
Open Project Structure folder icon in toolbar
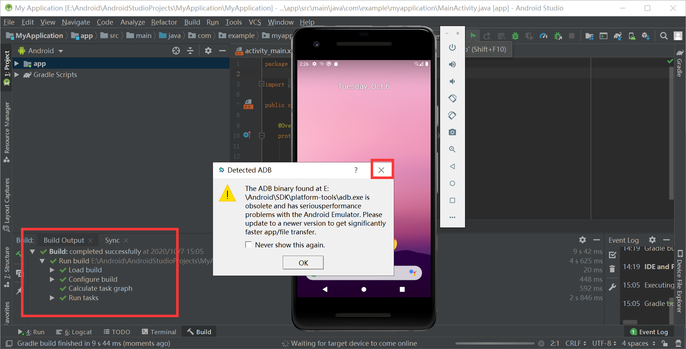tap(589, 36)
